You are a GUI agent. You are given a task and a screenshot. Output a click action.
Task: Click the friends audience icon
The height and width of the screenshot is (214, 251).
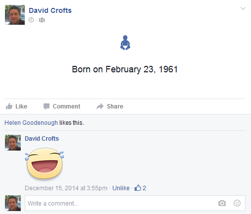42,20
